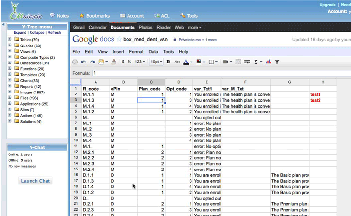
Task: Click the merge cells icon
Action: (x=238, y=62)
